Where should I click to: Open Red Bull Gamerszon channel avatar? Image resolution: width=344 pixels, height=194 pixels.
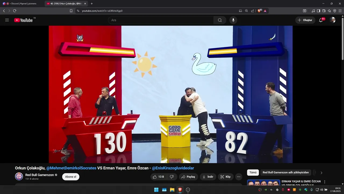(19, 176)
